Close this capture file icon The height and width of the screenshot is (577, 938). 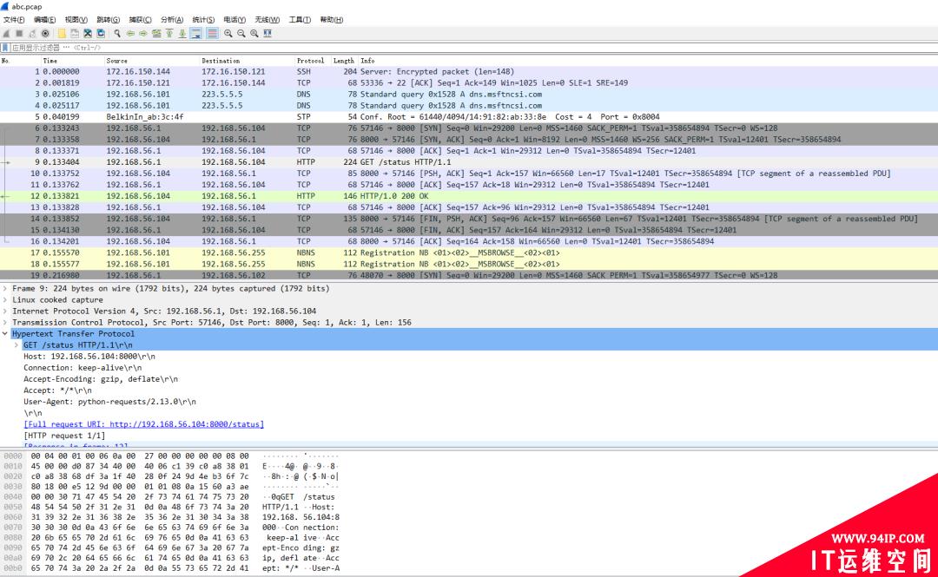click(88, 34)
